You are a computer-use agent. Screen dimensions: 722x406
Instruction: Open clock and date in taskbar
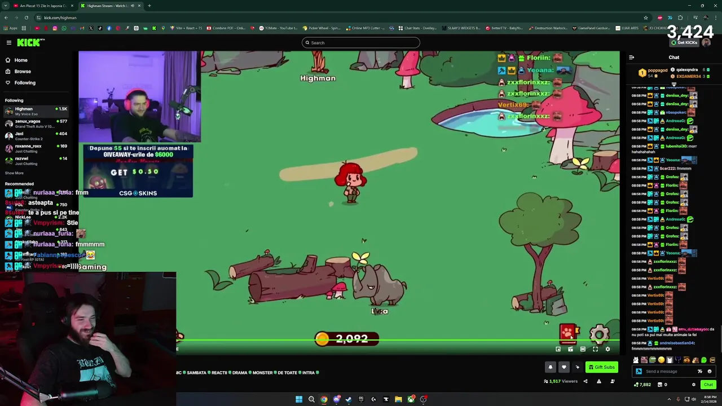tap(710, 399)
